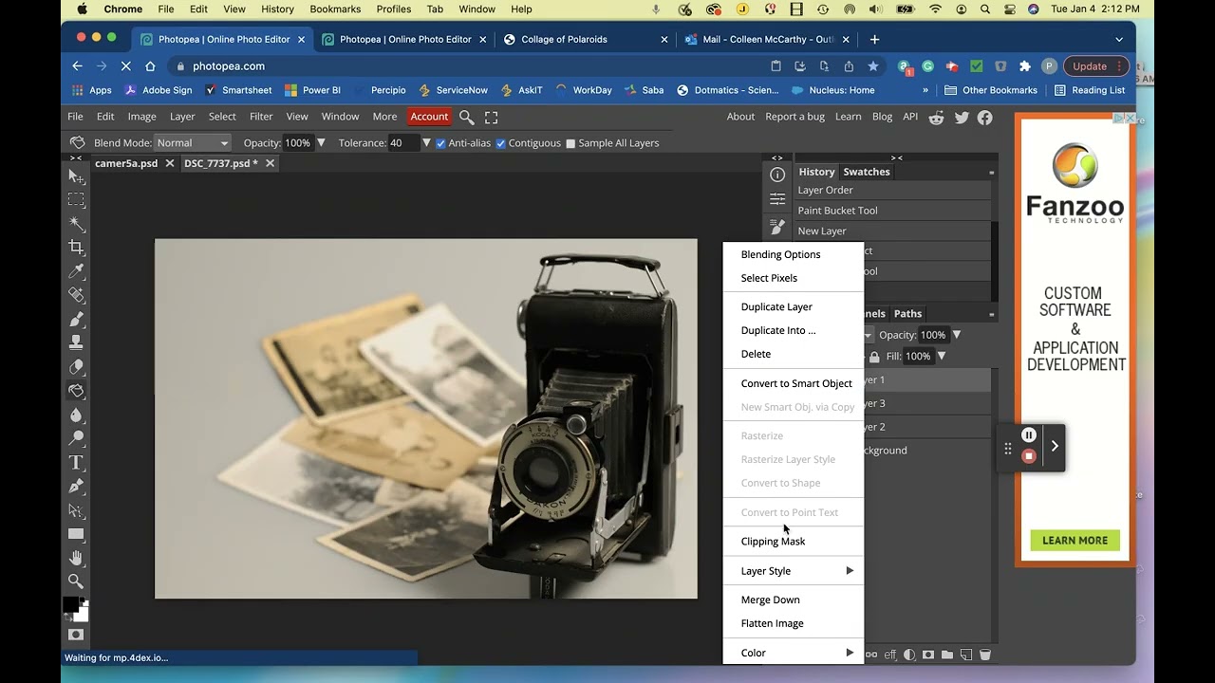Open the layer effects 'eff' button
Viewport: 1215px width, 683px height.
point(890,655)
